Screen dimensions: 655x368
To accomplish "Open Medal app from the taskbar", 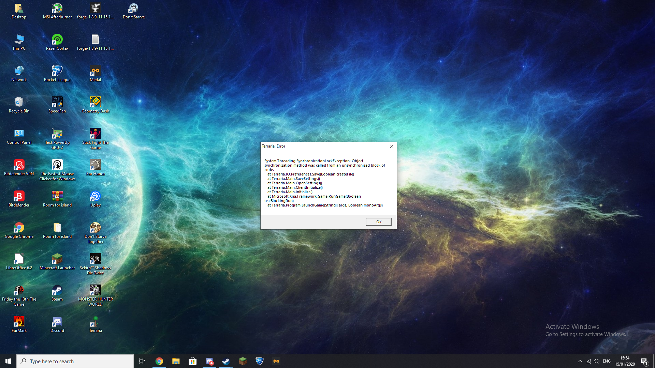I will coord(276,361).
